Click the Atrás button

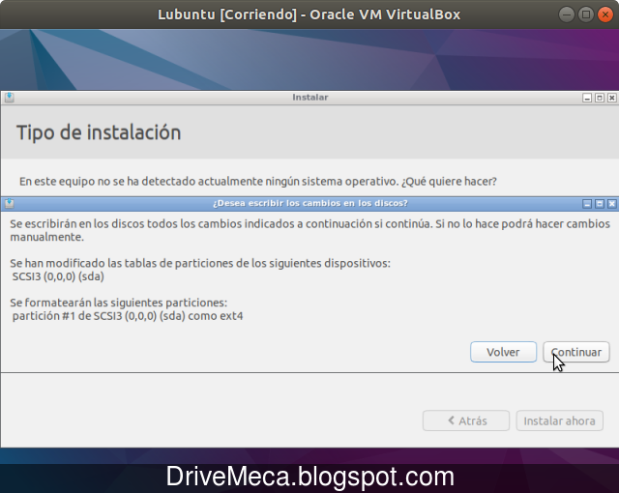pyautogui.click(x=466, y=420)
